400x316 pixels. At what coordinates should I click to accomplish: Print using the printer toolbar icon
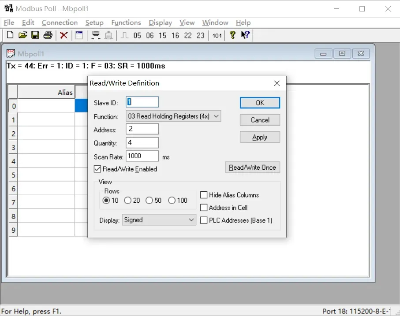48,35
